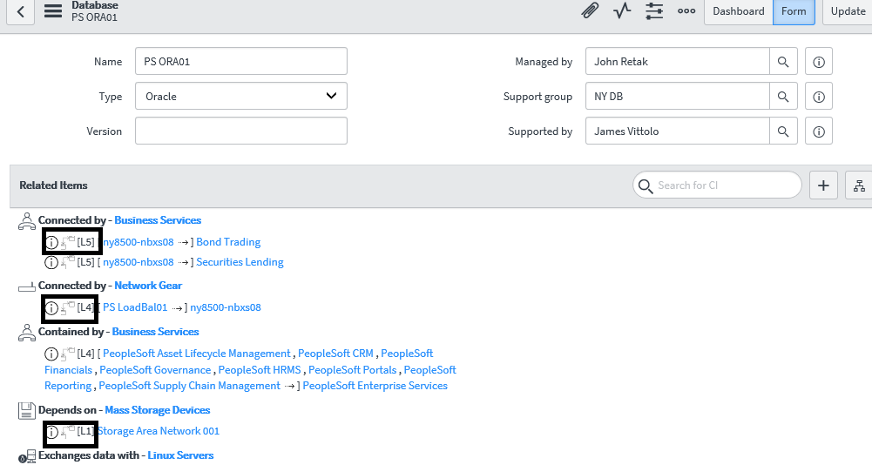View info for Managed by John Retak
Image resolution: width=872 pixels, height=465 pixels.
[819, 62]
